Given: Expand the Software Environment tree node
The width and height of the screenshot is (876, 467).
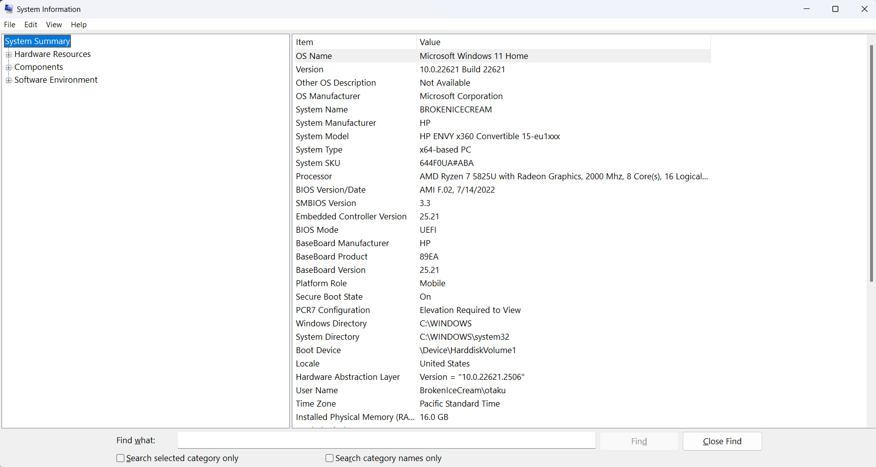Looking at the screenshot, I should [x=8, y=80].
